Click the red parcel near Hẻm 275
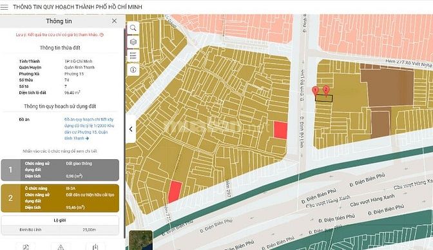 click(175, 191)
